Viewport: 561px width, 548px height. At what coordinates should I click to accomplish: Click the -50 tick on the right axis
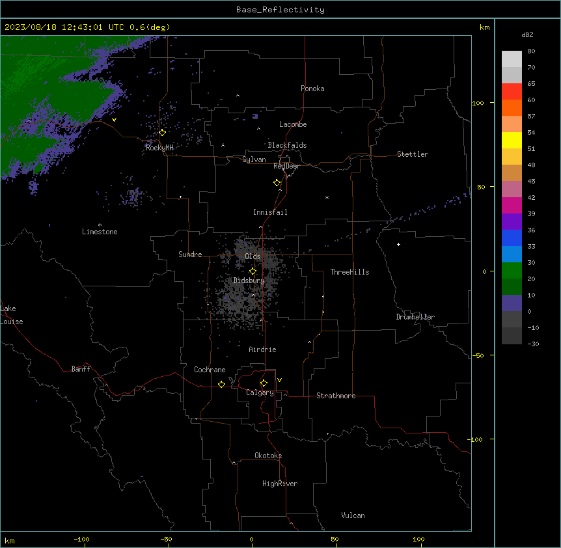[x=478, y=355]
